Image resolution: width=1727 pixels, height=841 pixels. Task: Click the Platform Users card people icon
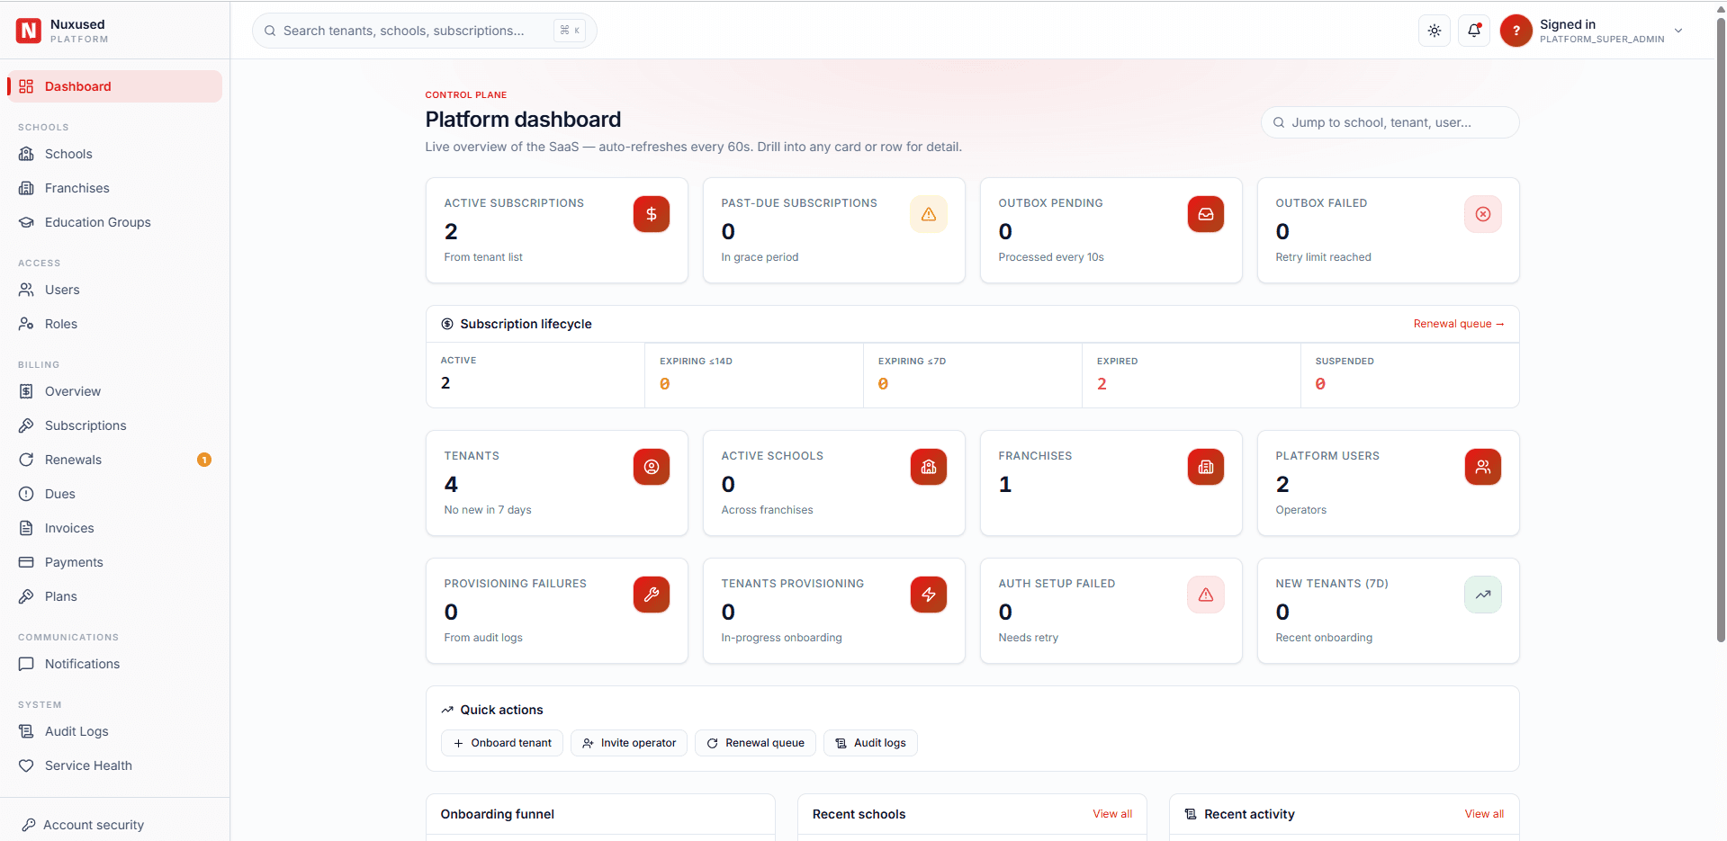[1483, 467]
